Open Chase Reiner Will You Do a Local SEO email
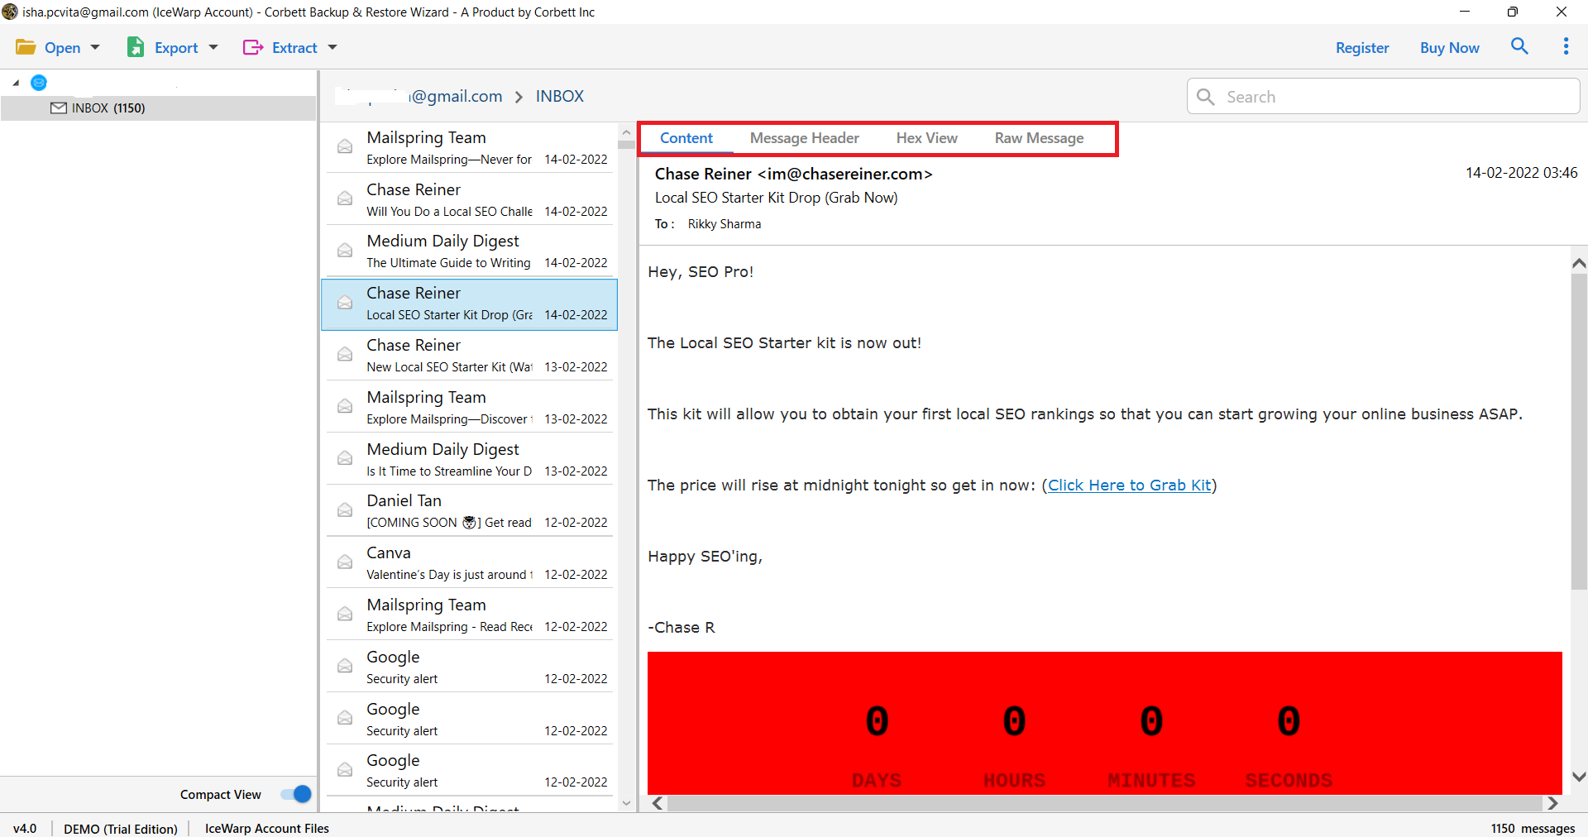The width and height of the screenshot is (1588, 837). pyautogui.click(x=470, y=199)
